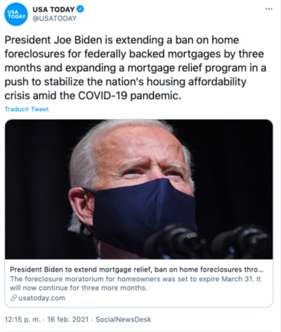
Task: Click the 16 feb. 2021 date
Action: 68,319
